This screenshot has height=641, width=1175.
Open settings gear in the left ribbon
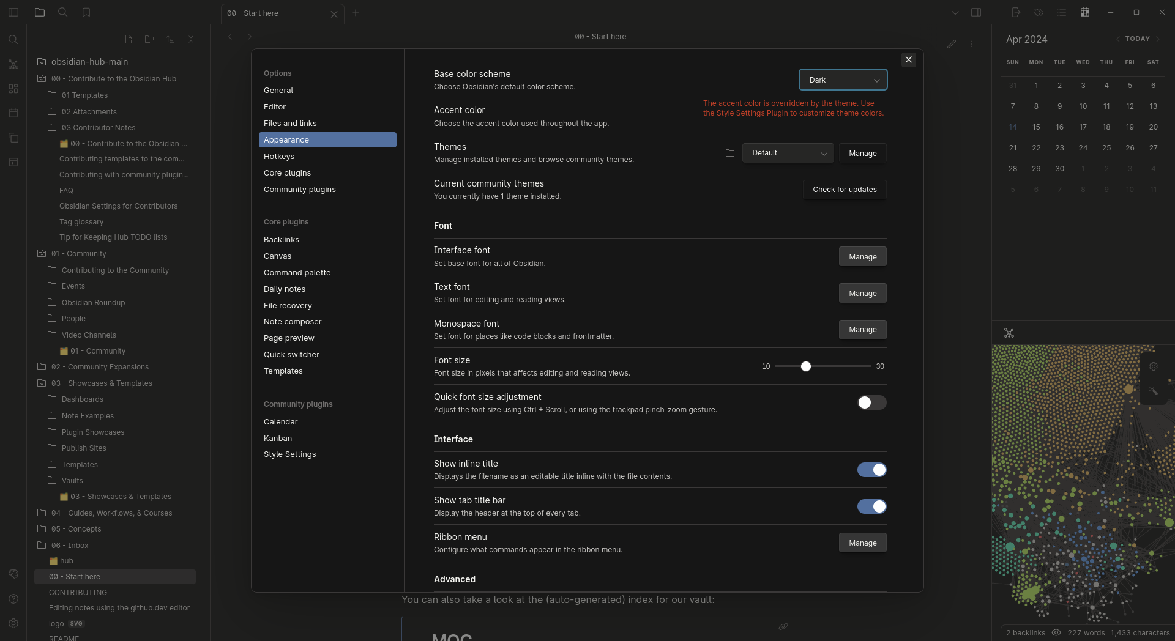(x=13, y=623)
